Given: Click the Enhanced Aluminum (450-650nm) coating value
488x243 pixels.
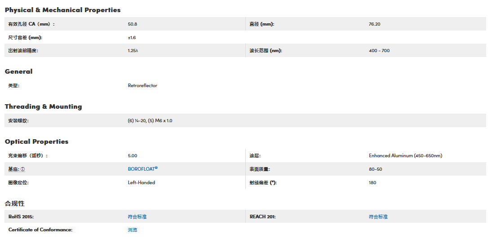Looking at the screenshot, I should click(x=405, y=156).
